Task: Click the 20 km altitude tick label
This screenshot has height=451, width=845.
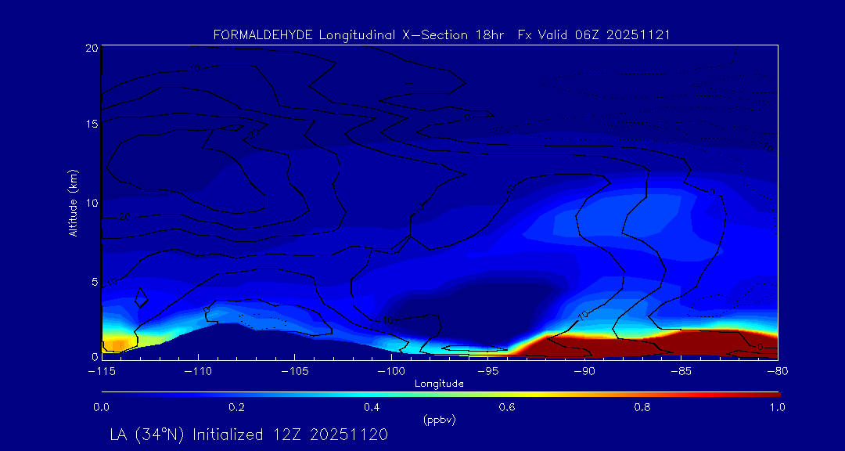Action: click(x=90, y=48)
